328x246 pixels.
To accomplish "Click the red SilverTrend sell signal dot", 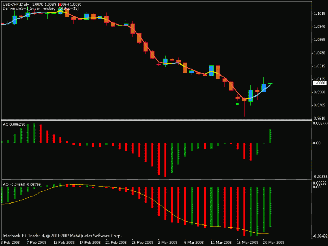I will (60, 4).
